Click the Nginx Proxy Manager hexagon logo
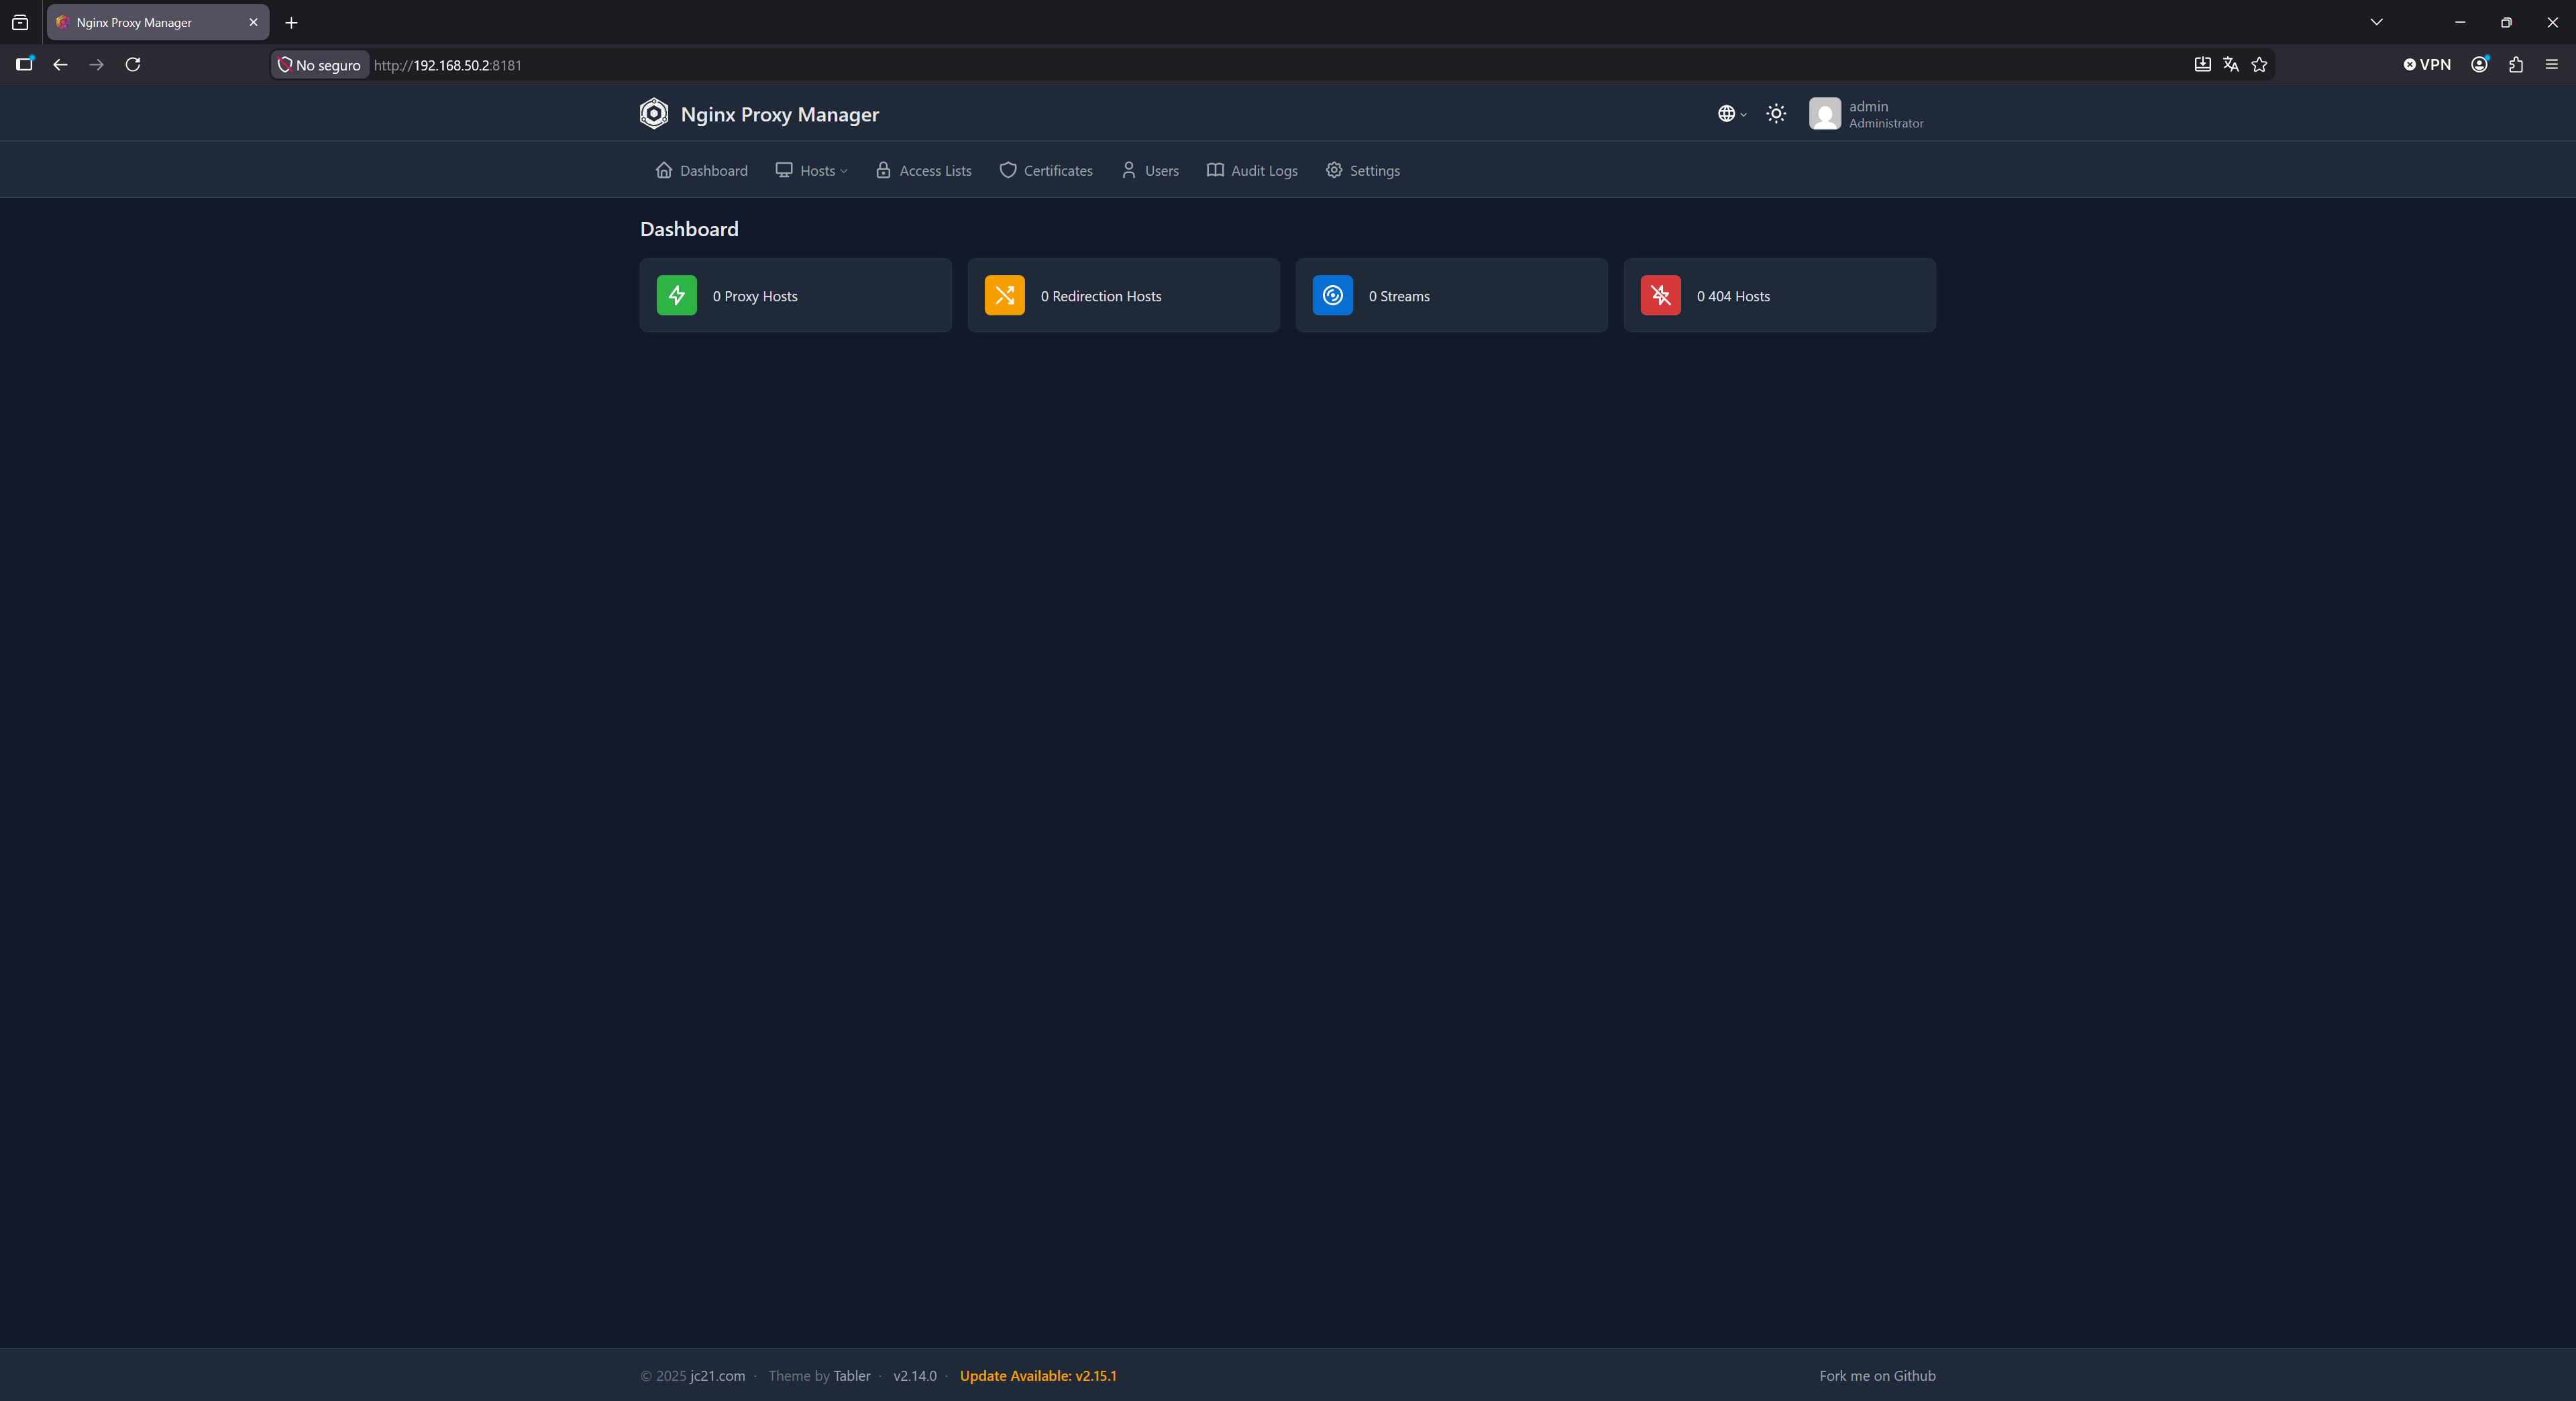Screen dimensions: 2576x1401 tap(654, 114)
